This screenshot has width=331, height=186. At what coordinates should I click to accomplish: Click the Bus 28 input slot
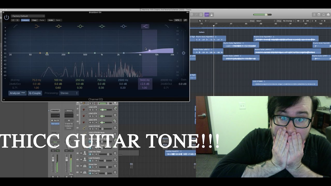click(55, 120)
